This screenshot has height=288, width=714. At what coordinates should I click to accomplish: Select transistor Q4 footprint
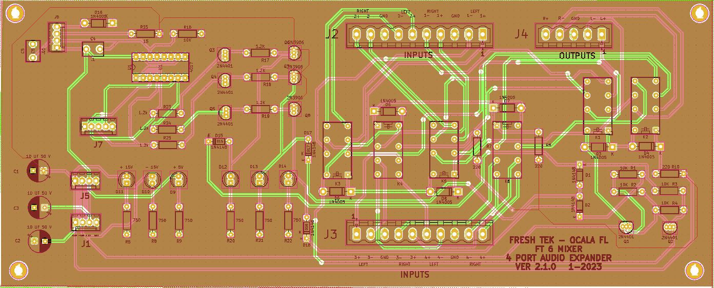tap(224, 81)
